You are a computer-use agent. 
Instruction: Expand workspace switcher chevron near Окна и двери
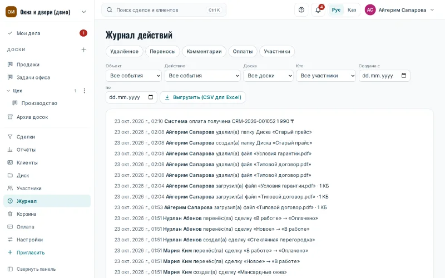[84, 12]
